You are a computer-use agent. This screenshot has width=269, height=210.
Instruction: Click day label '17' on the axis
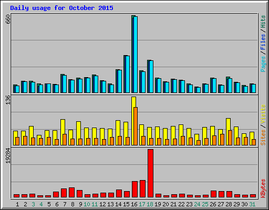(142, 204)
